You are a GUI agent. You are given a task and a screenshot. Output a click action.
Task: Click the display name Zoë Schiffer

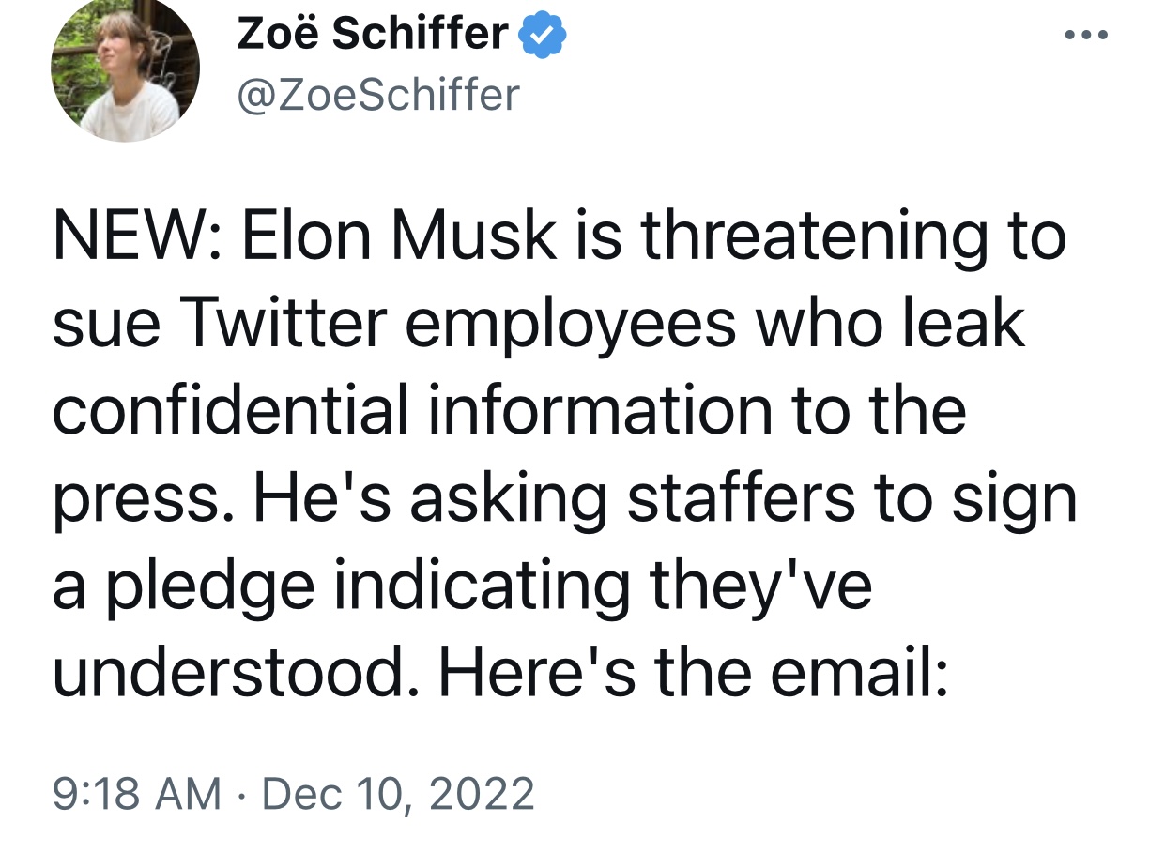(x=373, y=36)
